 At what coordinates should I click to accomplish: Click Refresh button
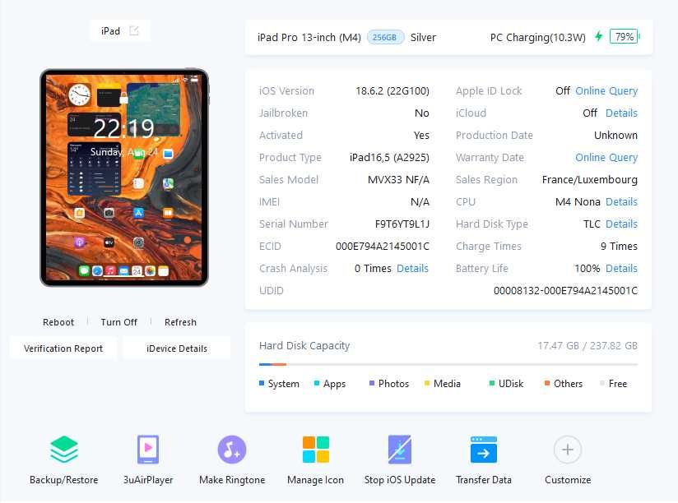(x=180, y=322)
